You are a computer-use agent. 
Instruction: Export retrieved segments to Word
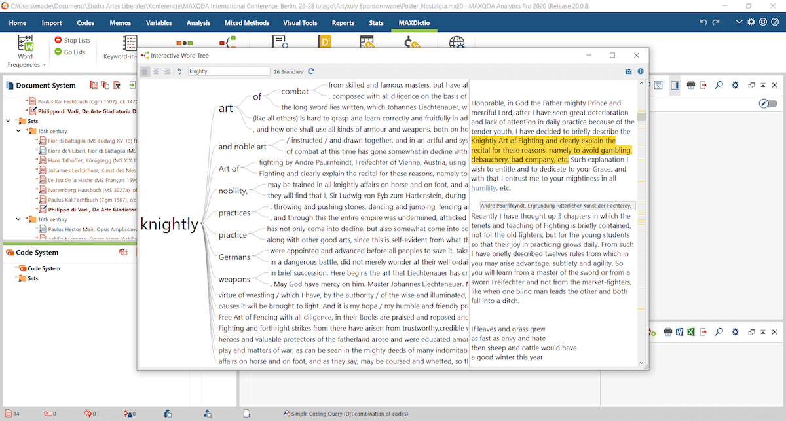point(680,332)
